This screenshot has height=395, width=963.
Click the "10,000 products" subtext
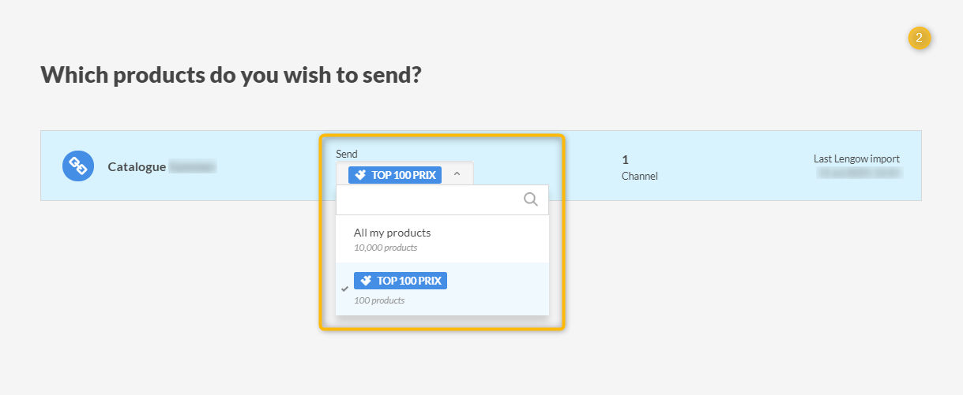[386, 248]
